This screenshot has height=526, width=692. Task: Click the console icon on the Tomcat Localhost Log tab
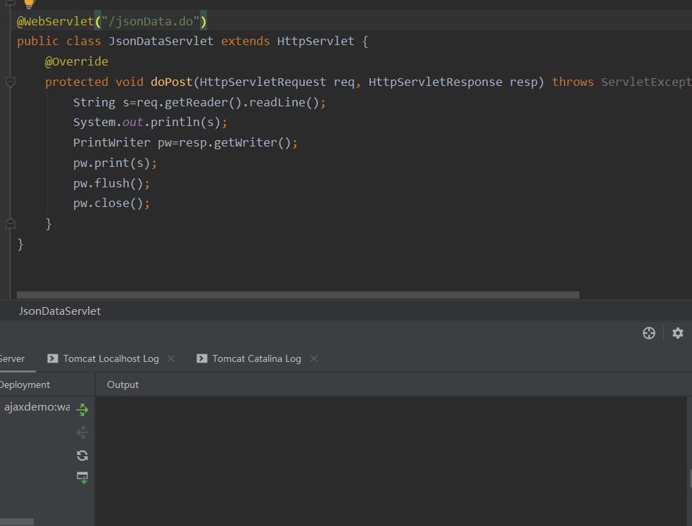53,358
